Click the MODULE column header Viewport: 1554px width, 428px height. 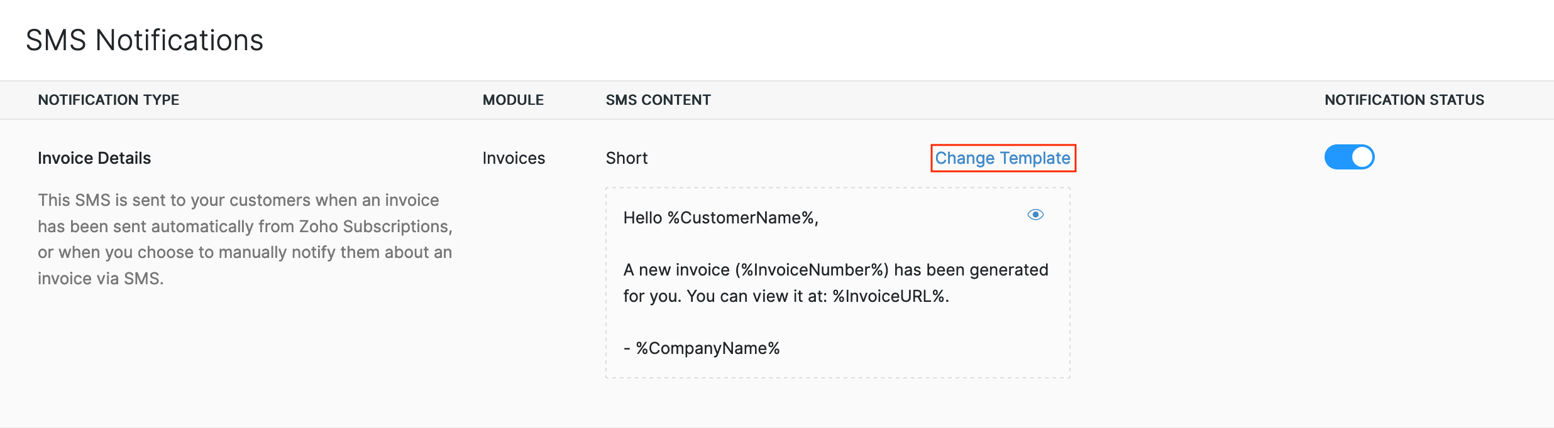513,99
